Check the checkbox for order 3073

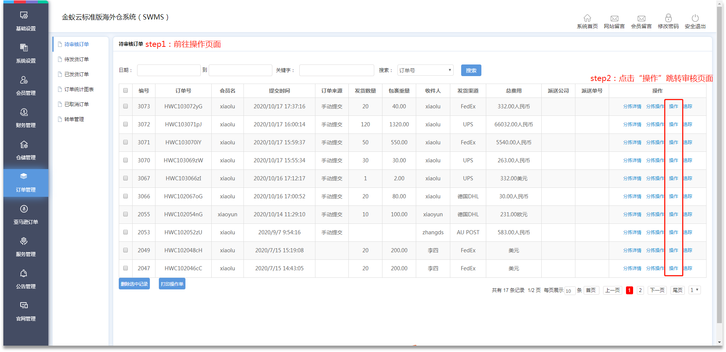[x=125, y=106]
